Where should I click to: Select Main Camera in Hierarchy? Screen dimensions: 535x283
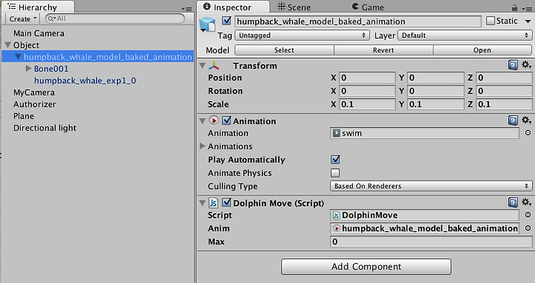pyautogui.click(x=39, y=33)
